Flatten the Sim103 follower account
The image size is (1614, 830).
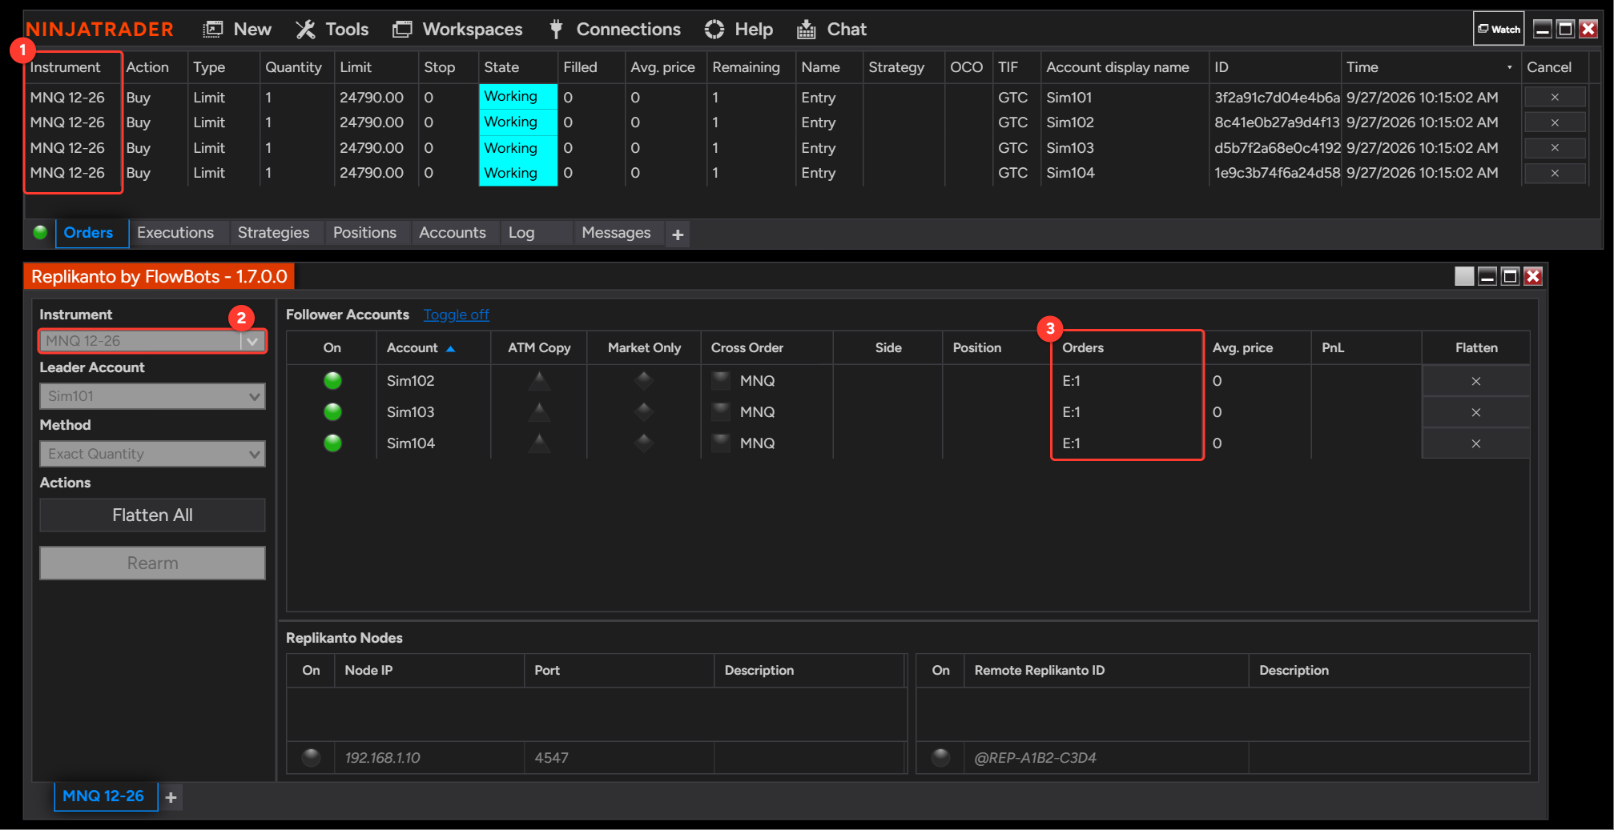click(x=1475, y=412)
